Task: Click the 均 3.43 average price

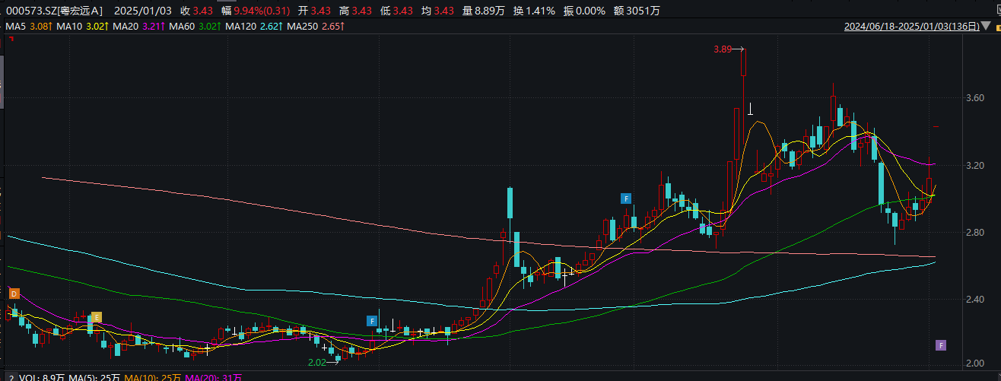Action: click(x=437, y=11)
